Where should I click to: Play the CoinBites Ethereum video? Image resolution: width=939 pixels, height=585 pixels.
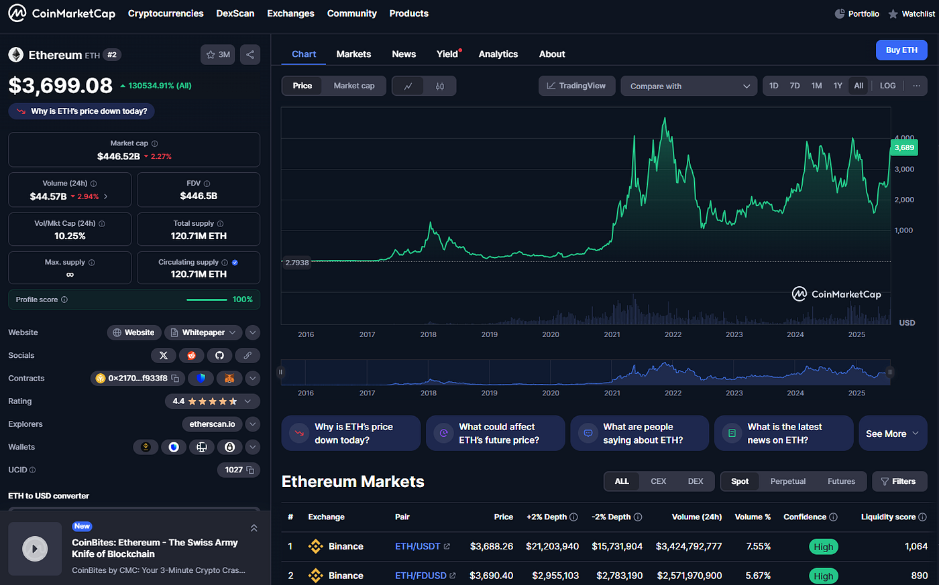35,549
